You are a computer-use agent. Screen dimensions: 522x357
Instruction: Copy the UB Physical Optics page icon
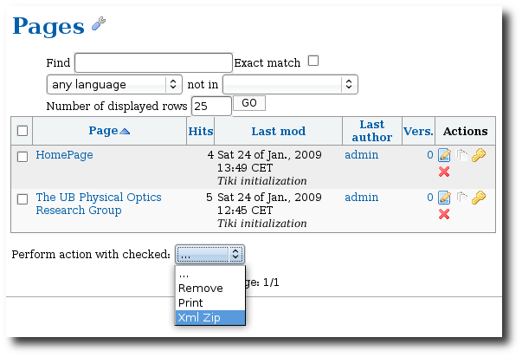coord(461,198)
